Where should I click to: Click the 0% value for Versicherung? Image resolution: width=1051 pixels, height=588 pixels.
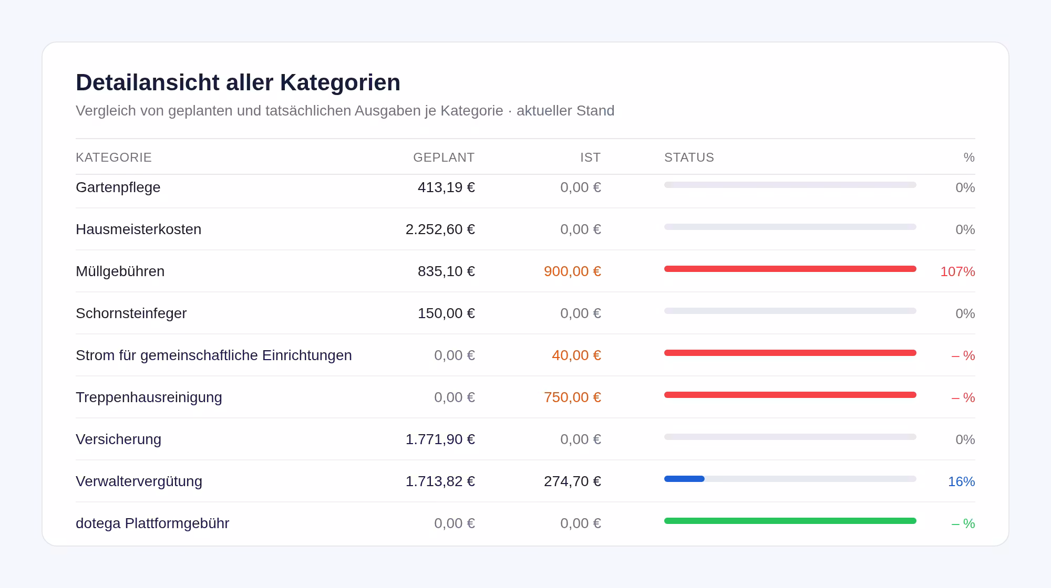(965, 439)
